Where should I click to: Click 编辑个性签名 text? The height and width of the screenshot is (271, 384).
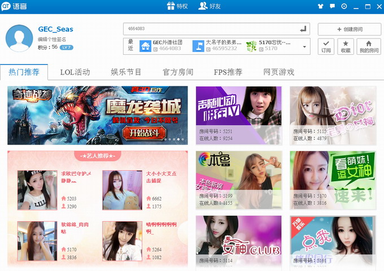(52, 39)
